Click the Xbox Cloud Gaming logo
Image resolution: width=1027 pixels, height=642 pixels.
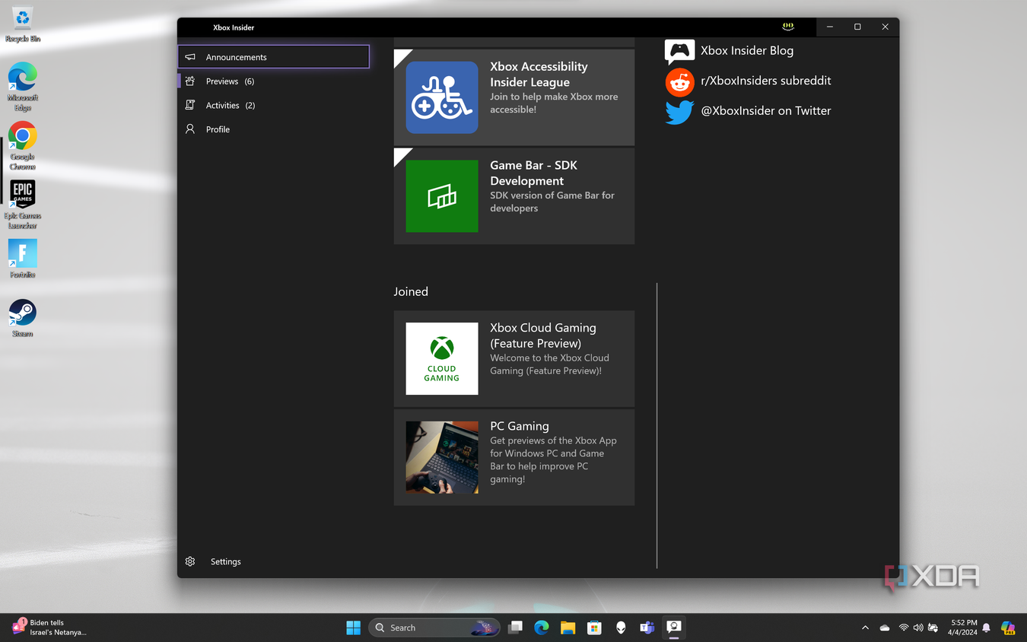[x=442, y=358]
